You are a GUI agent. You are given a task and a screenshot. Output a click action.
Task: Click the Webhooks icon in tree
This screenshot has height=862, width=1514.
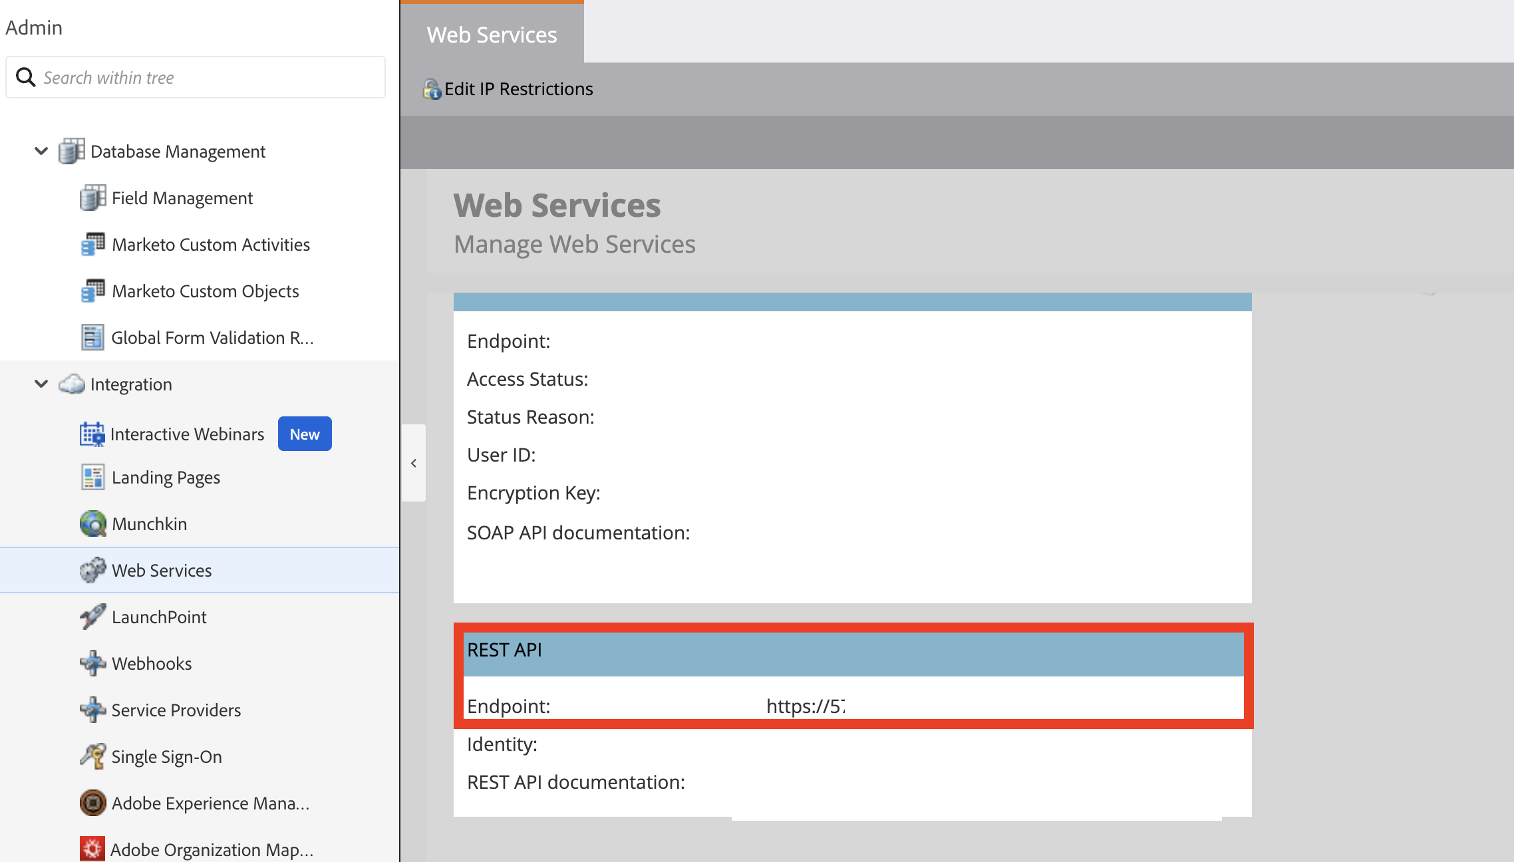tap(92, 663)
